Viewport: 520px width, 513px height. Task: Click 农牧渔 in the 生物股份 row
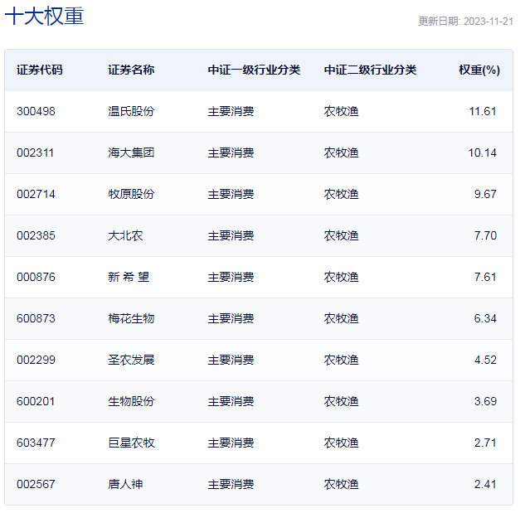pos(341,401)
